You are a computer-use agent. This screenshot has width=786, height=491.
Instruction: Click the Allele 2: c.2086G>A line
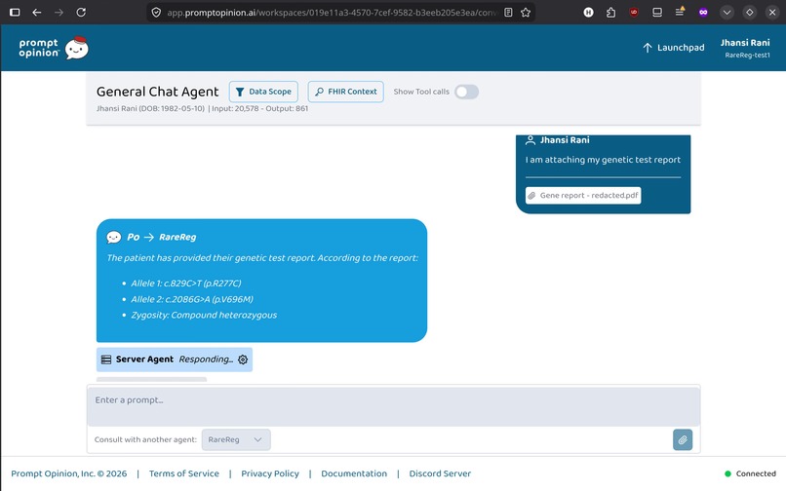tap(192, 299)
